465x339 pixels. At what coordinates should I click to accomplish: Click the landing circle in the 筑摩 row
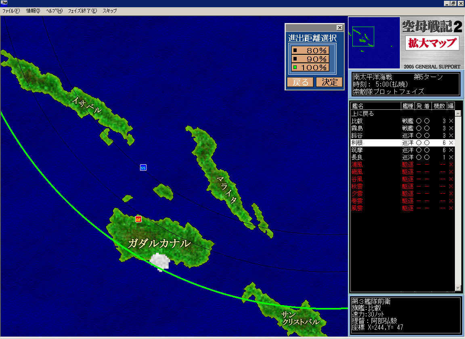coord(427,150)
